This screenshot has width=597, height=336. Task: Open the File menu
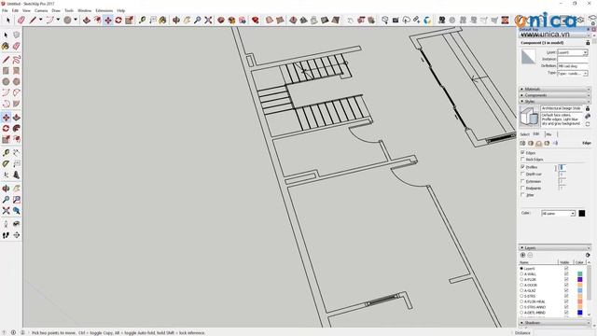pos(5,10)
